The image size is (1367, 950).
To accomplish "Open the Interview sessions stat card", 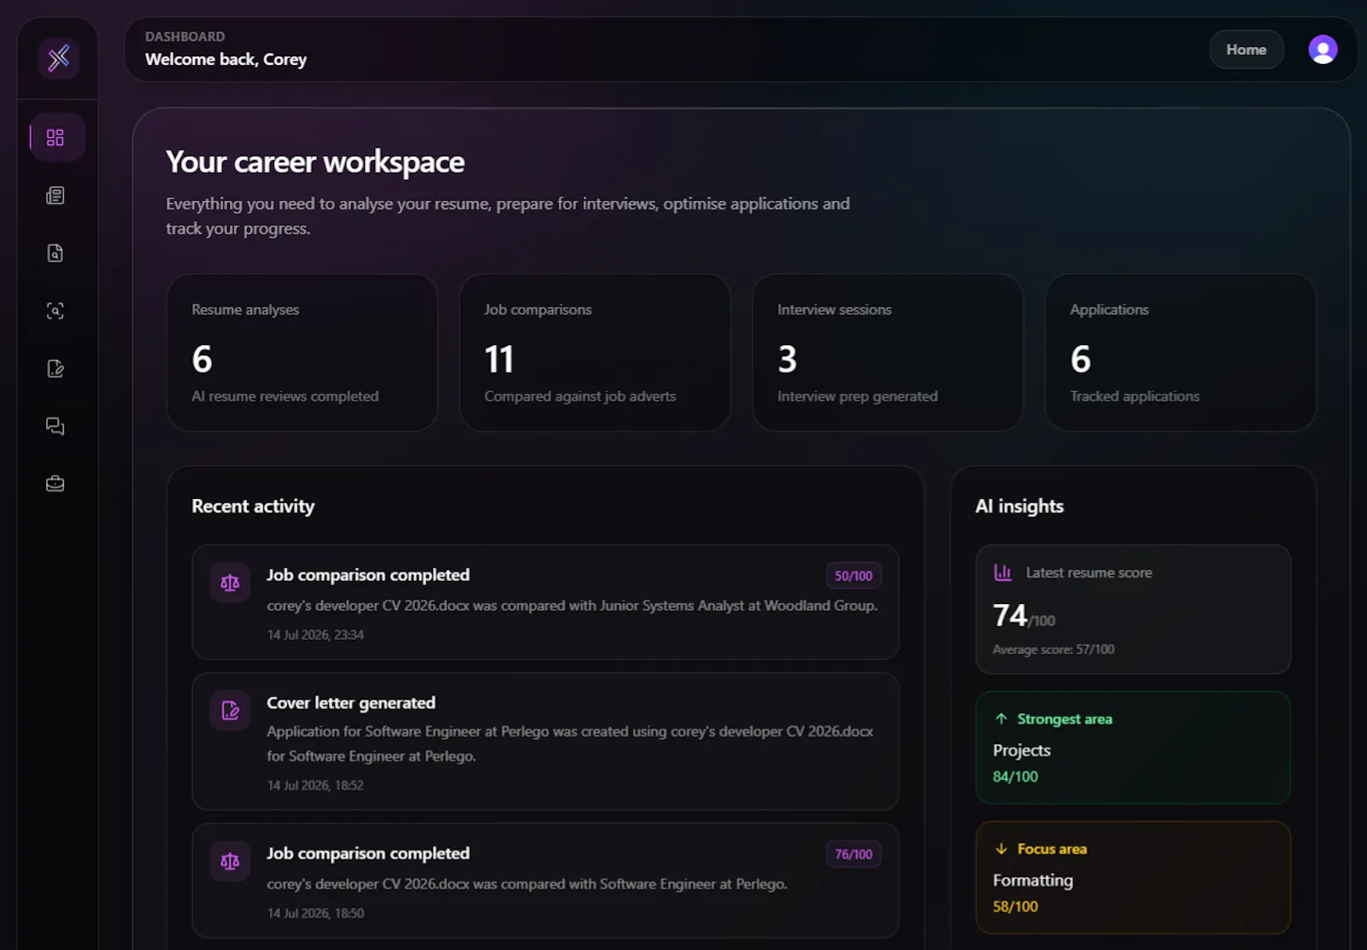I will tap(888, 353).
